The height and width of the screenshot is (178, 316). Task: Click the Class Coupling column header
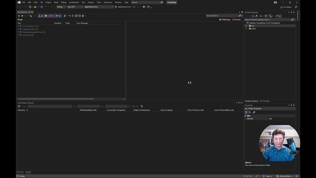coord(166,110)
